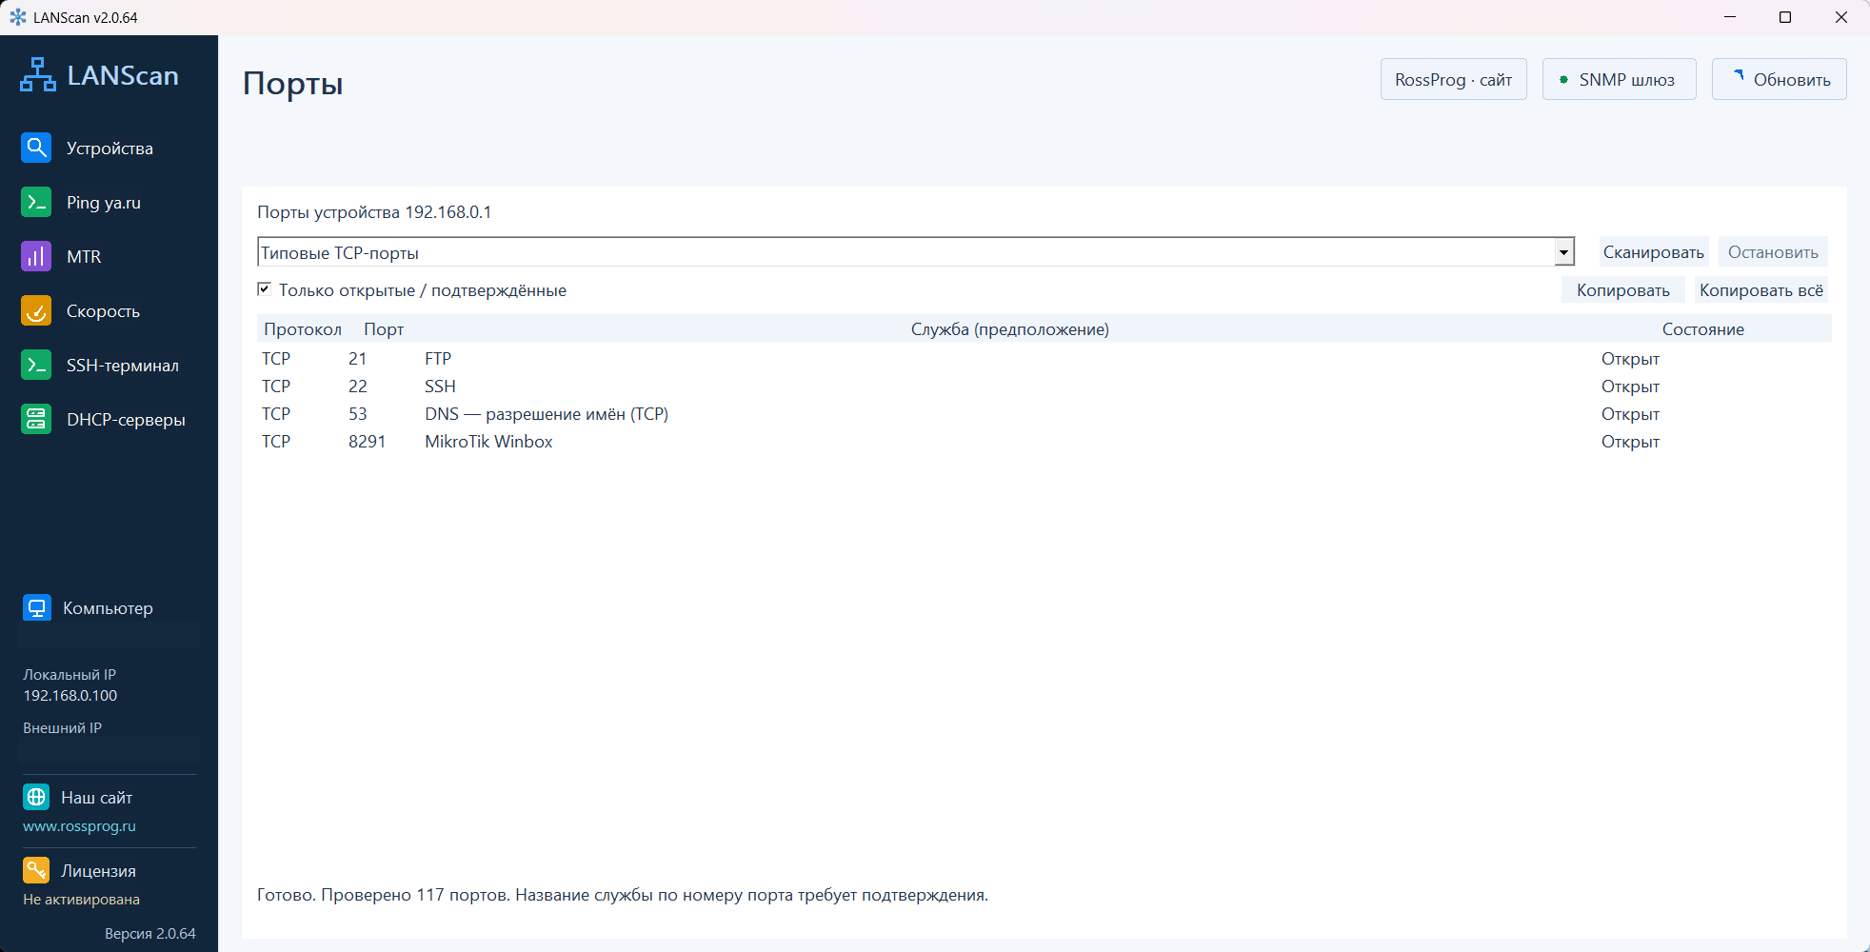Click the Компьютер monitor icon
The image size is (1870, 952).
point(37,607)
